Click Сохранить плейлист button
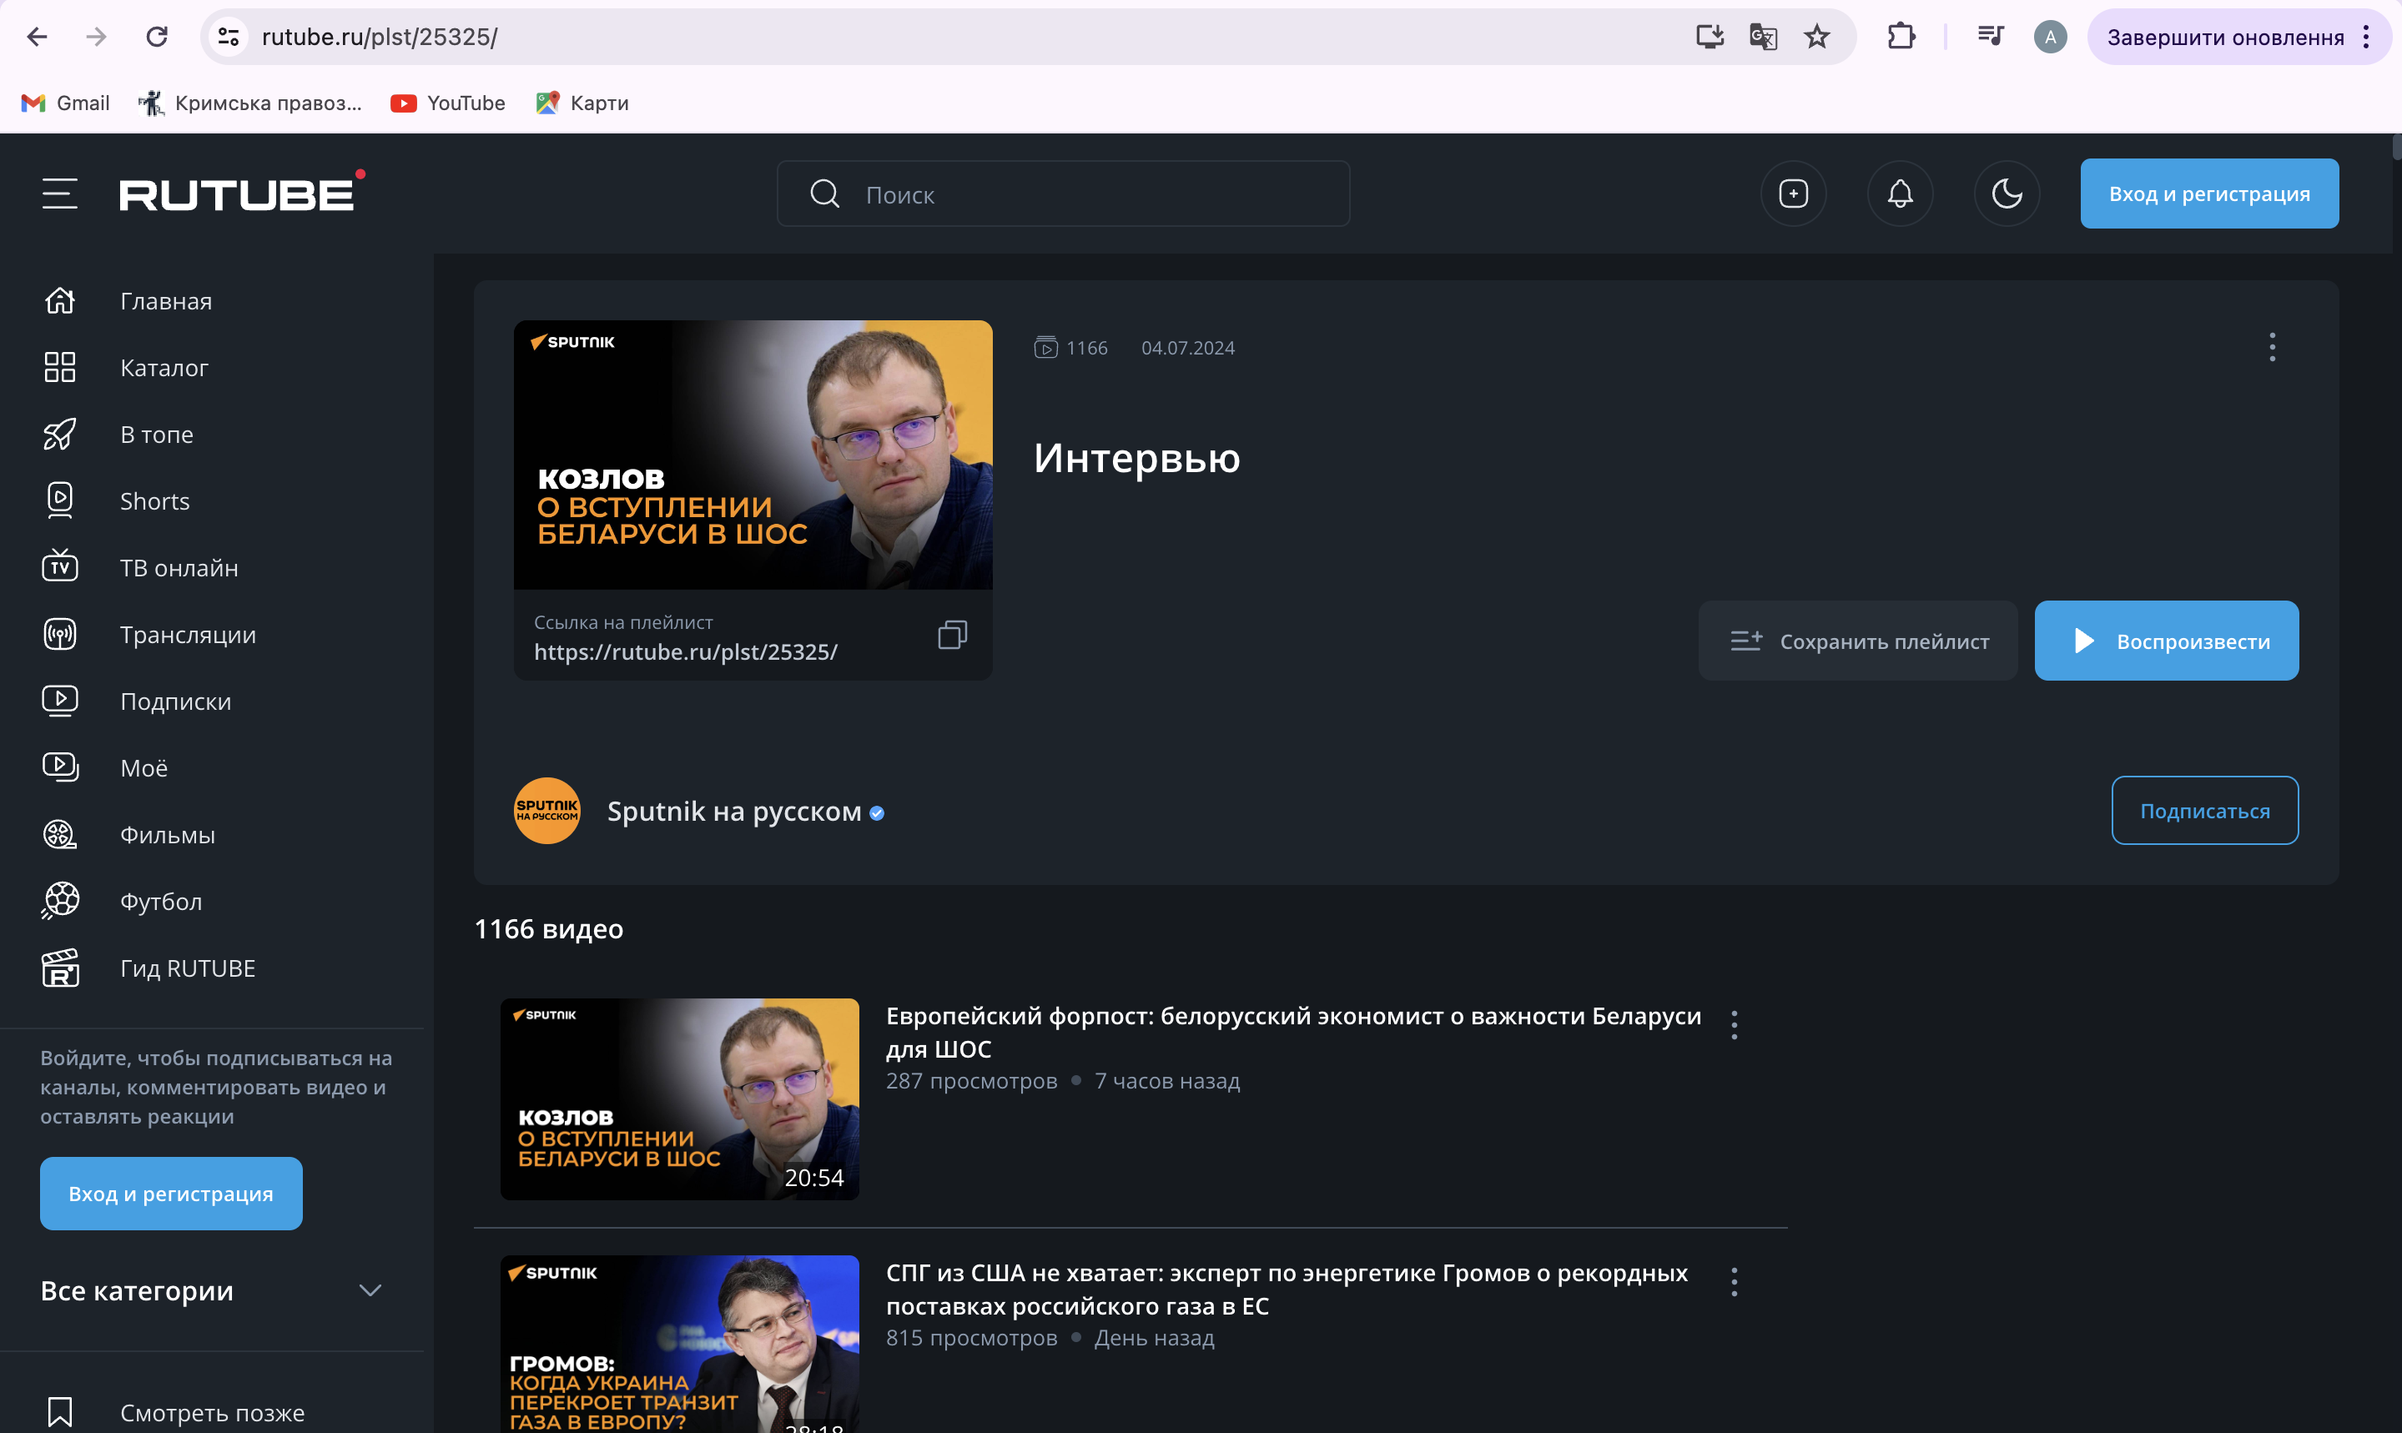 click(x=1857, y=641)
